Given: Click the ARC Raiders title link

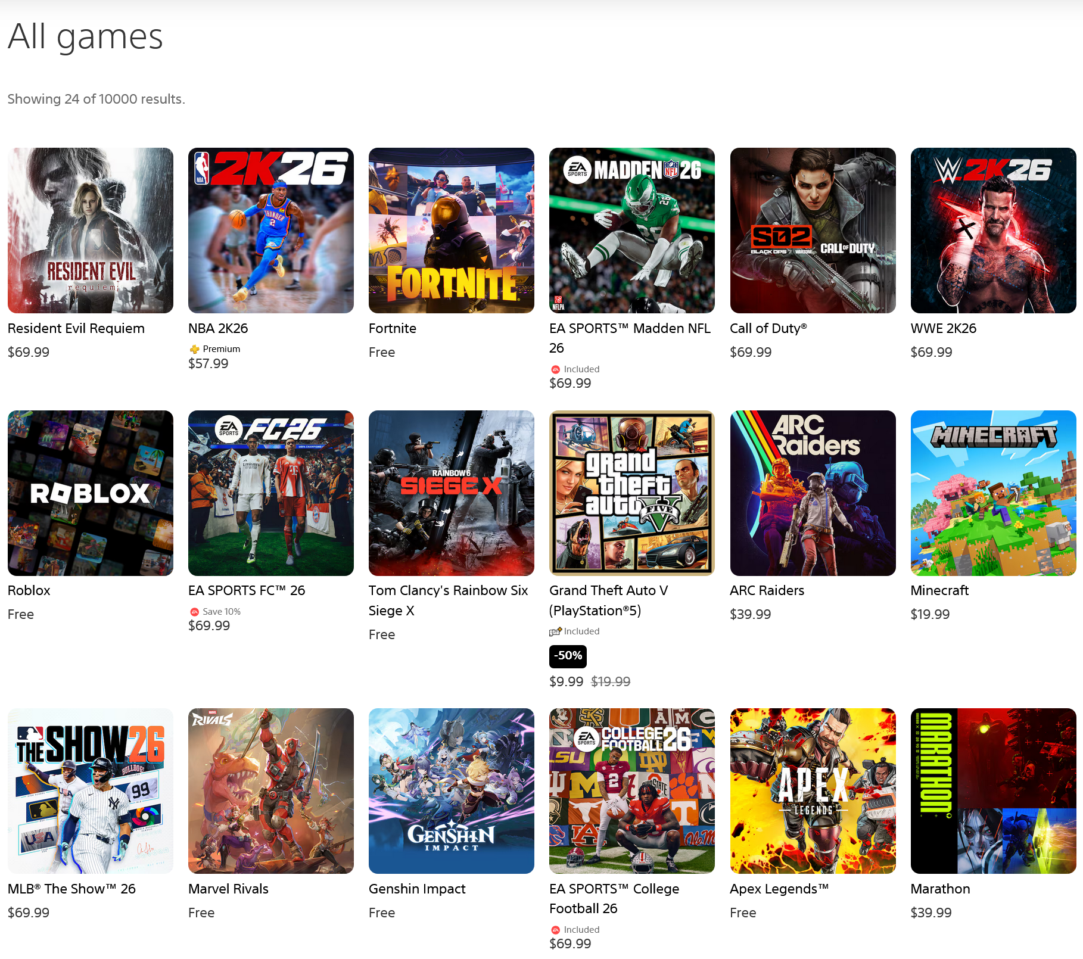Looking at the screenshot, I should tap(767, 590).
